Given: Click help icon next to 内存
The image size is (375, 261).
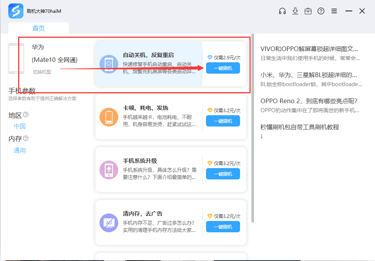Looking at the screenshot, I should coord(26,138).
